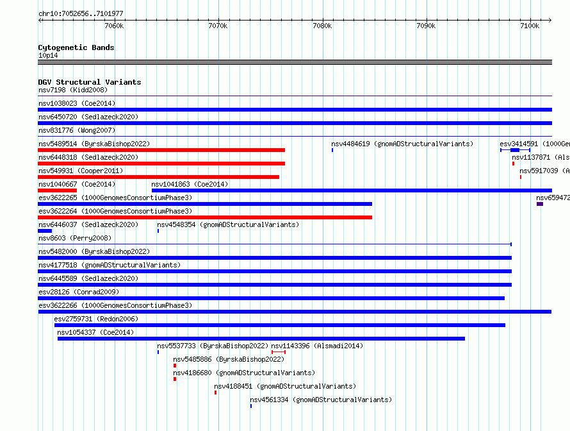570x431 pixels.
Task: Open the nsv6448318 (Sedlazeck2020) label
Action: point(88,157)
